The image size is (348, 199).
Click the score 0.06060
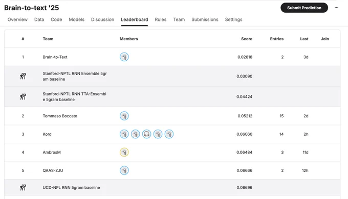tap(244, 134)
